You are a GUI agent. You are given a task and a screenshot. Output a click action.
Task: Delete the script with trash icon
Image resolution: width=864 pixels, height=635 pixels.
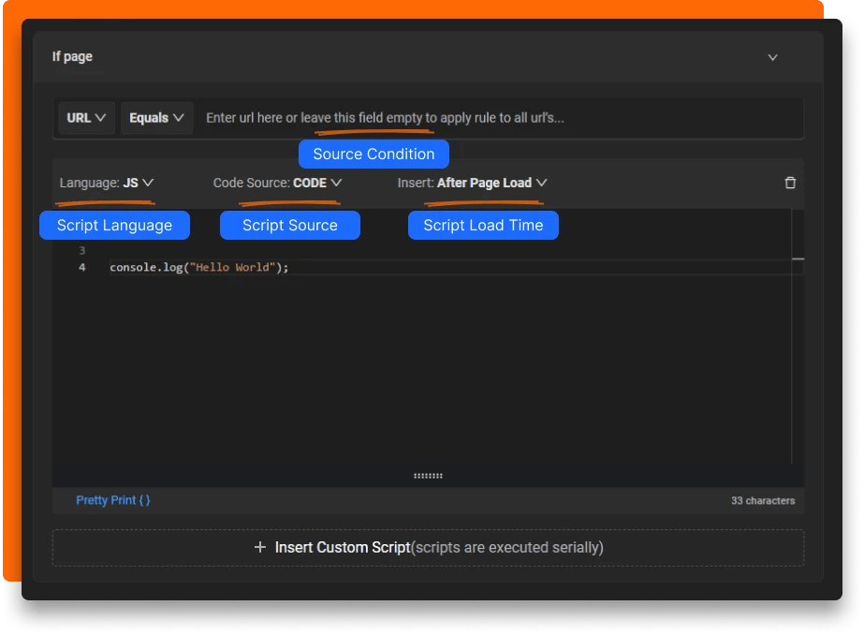(790, 183)
